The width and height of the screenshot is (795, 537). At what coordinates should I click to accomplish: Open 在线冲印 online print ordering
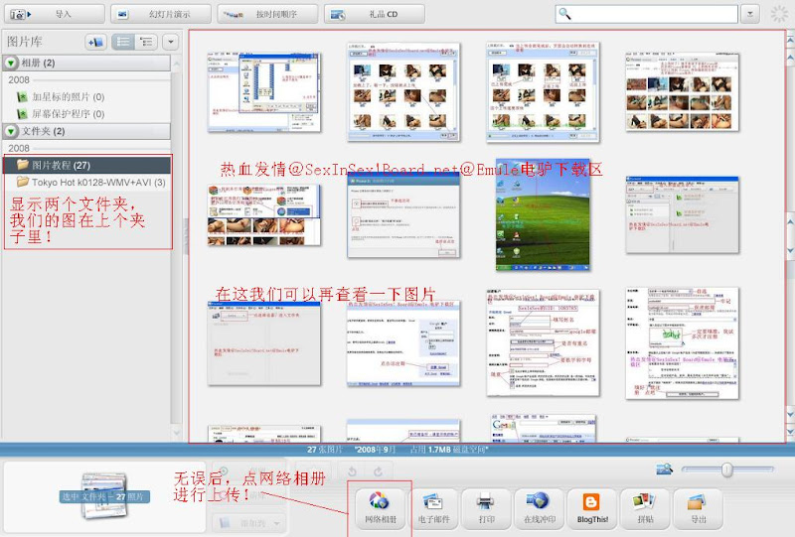(x=540, y=508)
